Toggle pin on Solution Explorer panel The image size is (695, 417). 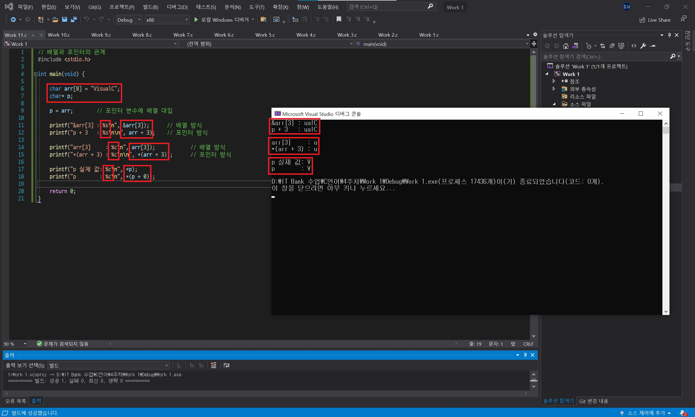[669, 35]
